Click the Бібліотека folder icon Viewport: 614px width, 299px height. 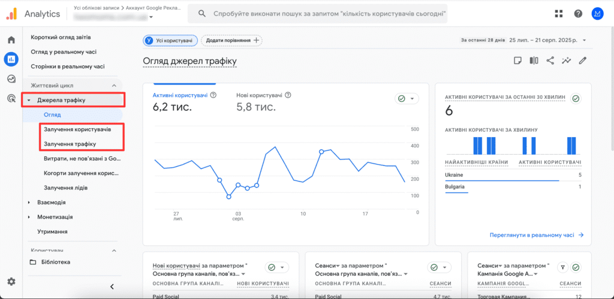tap(33, 262)
